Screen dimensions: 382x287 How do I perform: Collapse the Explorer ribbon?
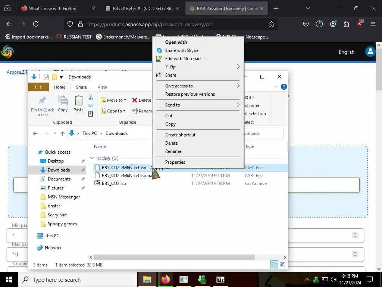276,87
